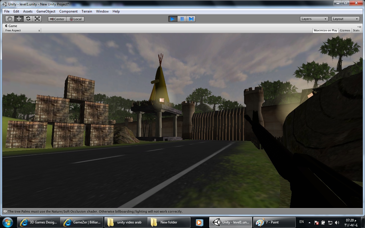
Task: Advance one frame with the Step button
Action: pos(191,19)
